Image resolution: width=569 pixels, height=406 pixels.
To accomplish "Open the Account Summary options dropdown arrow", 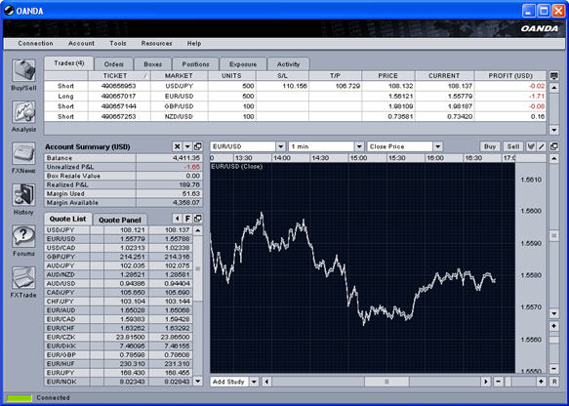I will pos(187,146).
